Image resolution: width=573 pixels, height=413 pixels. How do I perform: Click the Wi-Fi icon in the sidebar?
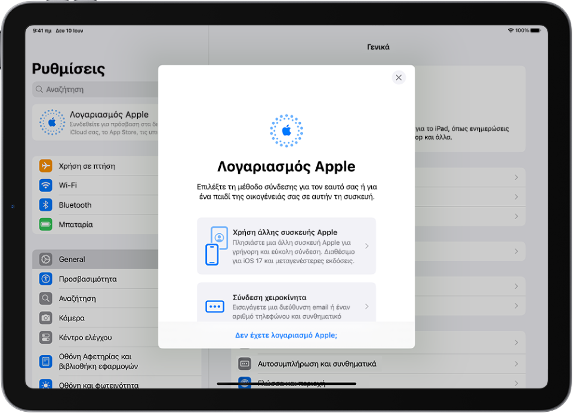pyautogui.click(x=46, y=185)
